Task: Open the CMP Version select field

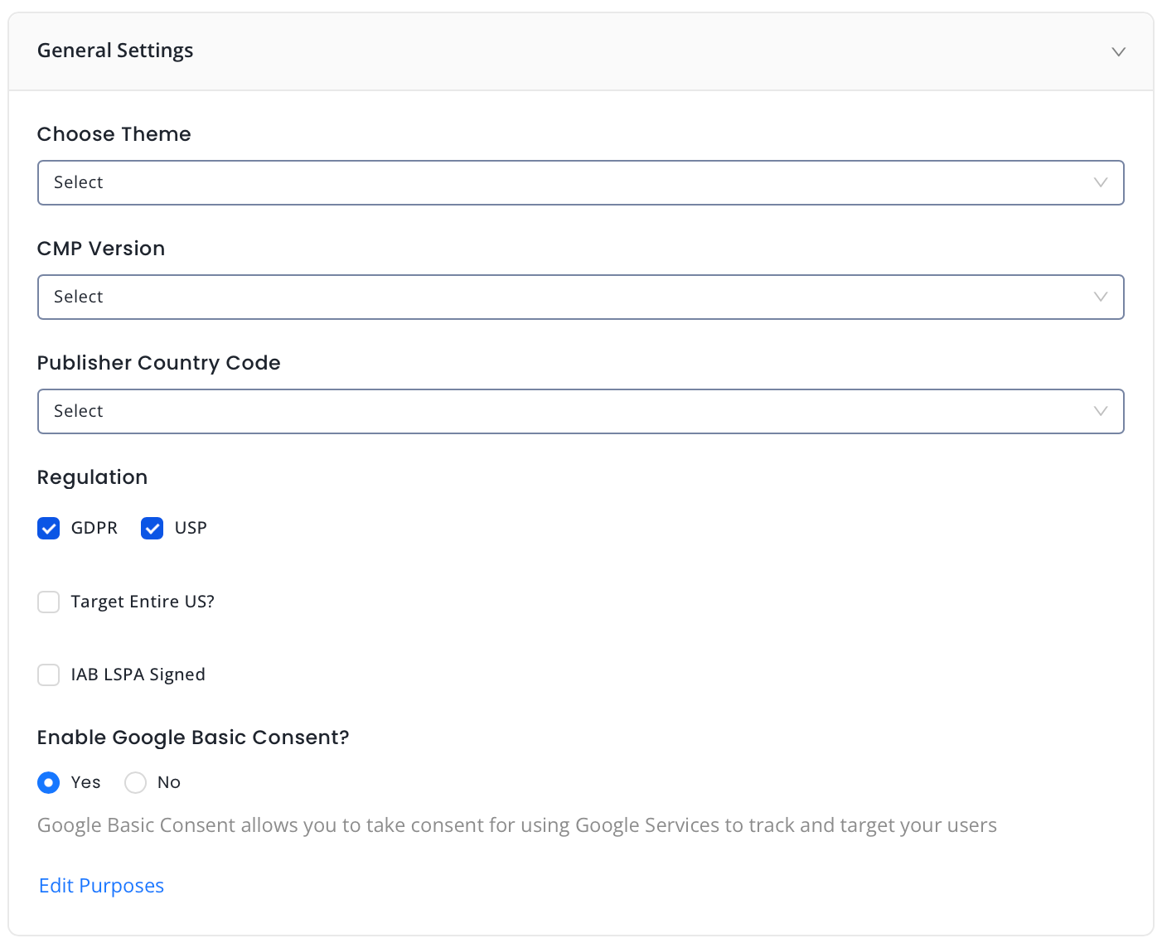Action: pos(564,297)
